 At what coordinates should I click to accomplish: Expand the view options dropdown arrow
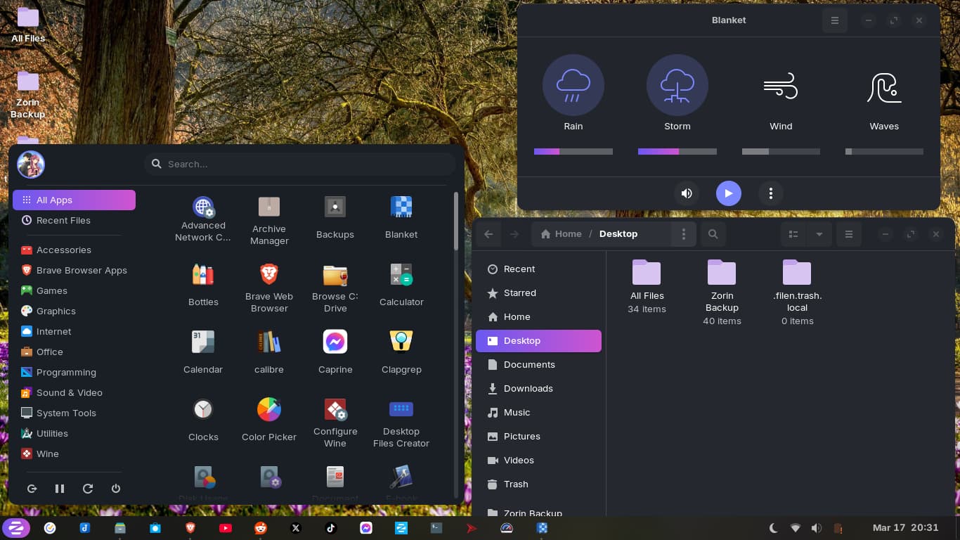(x=819, y=234)
